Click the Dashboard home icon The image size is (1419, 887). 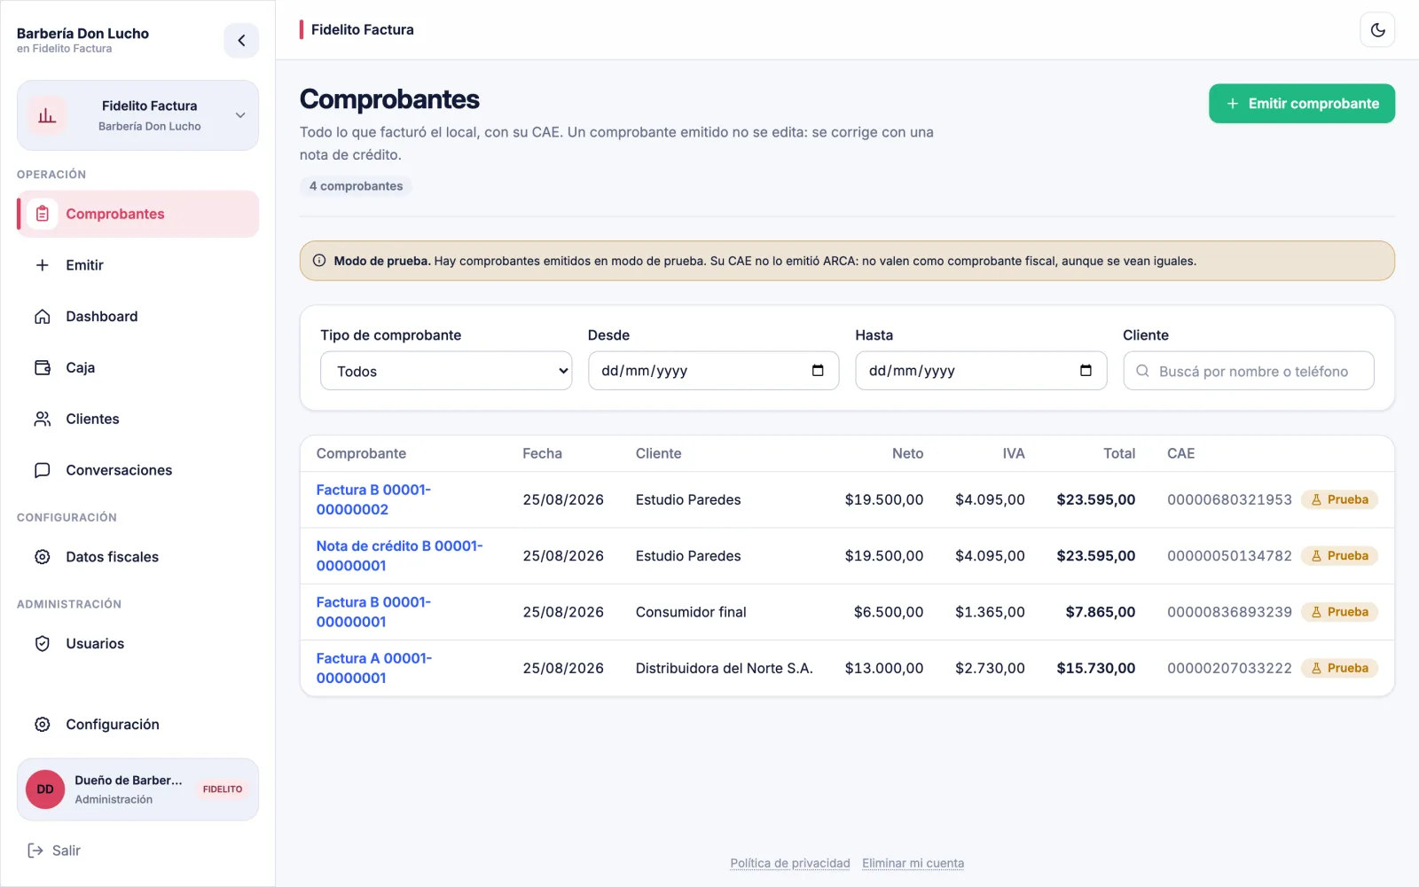point(43,317)
